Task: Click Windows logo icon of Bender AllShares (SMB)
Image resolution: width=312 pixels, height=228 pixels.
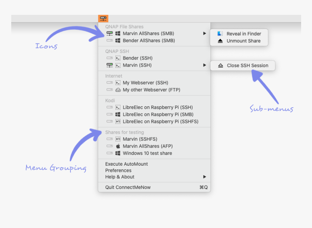Action: tap(118, 41)
